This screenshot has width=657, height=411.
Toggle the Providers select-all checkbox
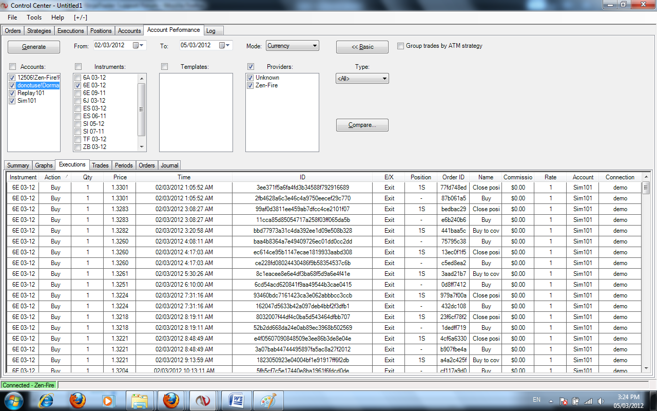coord(250,67)
